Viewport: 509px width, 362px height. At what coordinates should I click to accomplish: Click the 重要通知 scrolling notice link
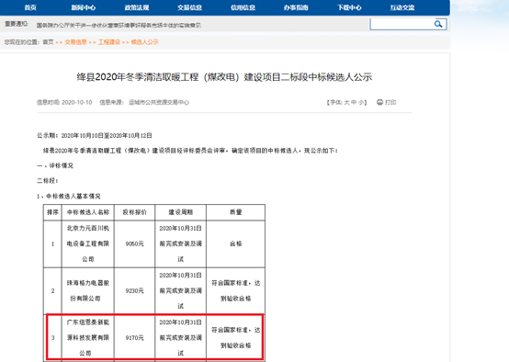pyautogui.click(x=119, y=26)
